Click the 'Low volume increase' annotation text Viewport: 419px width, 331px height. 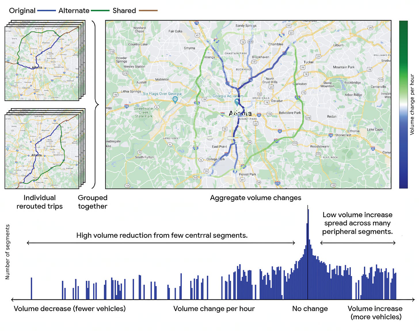(x=357, y=223)
